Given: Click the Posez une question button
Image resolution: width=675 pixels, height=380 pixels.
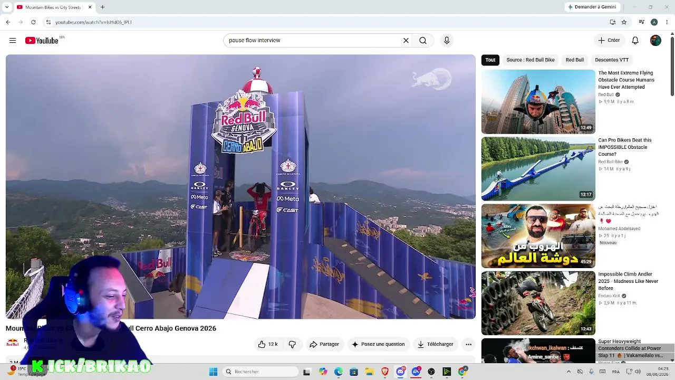Looking at the screenshot, I should pos(379,344).
